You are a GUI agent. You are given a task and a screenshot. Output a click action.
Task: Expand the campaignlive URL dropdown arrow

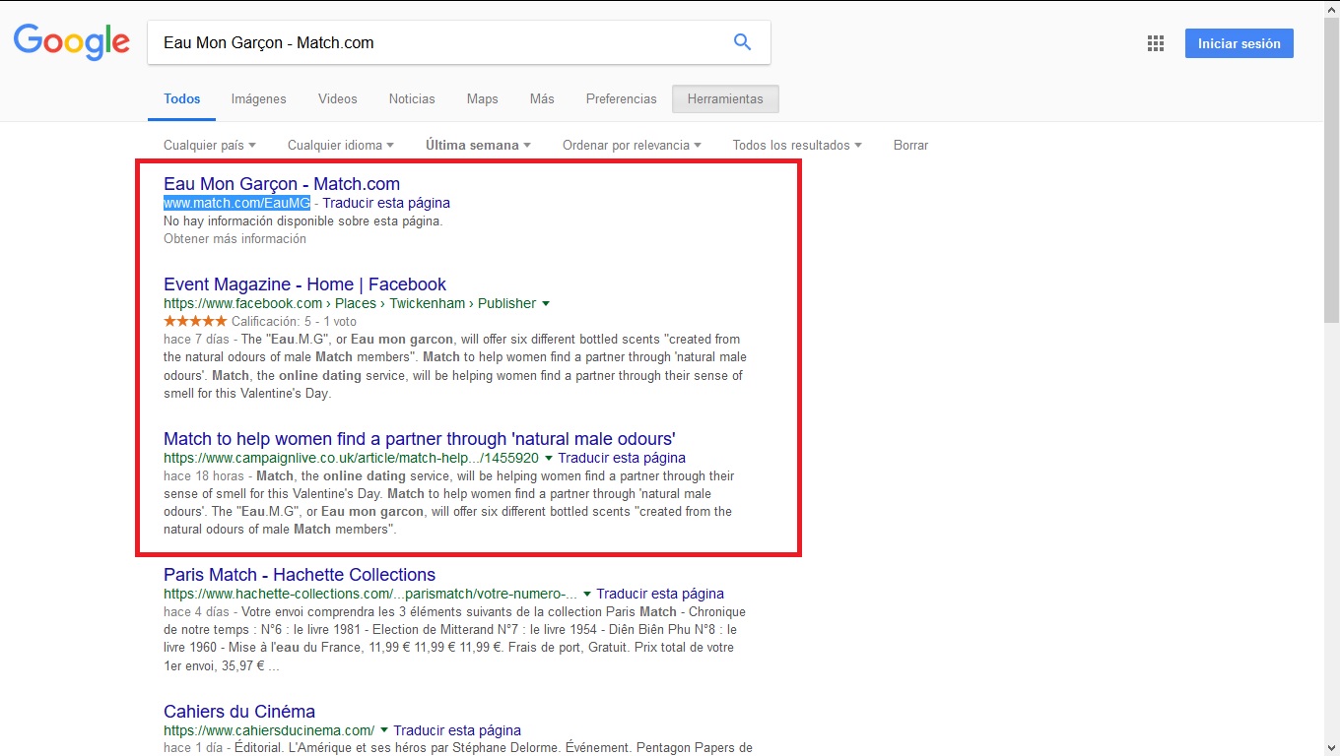click(x=549, y=458)
